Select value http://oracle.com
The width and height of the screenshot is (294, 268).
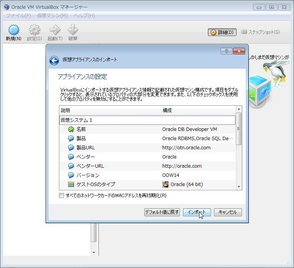tap(182, 166)
